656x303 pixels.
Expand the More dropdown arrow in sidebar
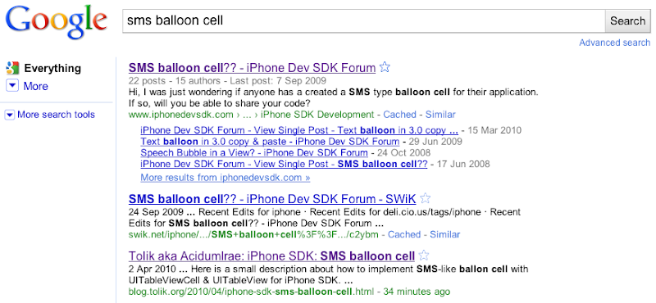pos(12,86)
